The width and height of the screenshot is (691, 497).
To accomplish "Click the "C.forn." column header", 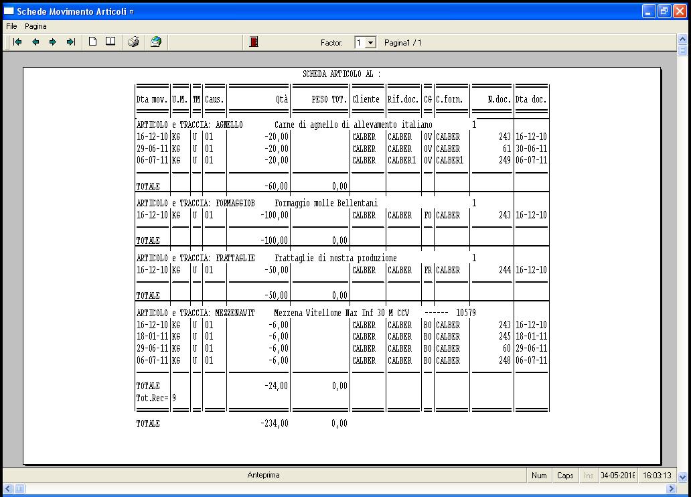I will pyautogui.click(x=449, y=99).
